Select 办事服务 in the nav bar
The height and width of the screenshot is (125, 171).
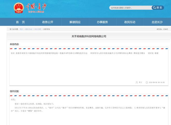click(102, 22)
